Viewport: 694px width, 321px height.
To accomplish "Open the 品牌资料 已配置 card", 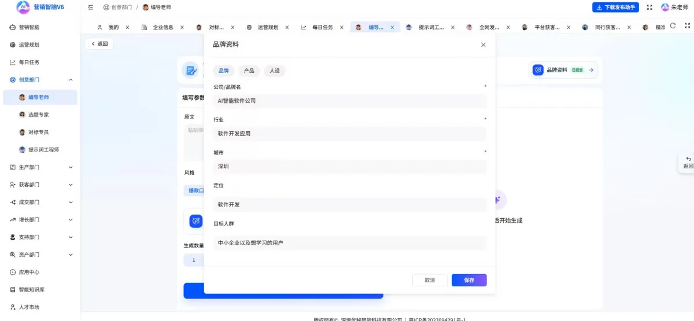I will click(564, 70).
